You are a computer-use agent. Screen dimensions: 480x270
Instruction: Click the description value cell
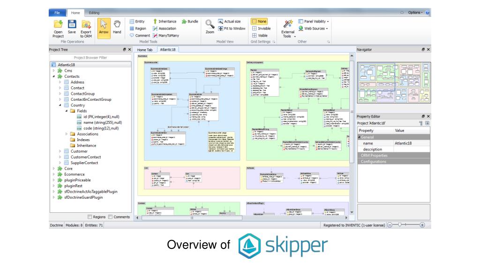click(412, 150)
